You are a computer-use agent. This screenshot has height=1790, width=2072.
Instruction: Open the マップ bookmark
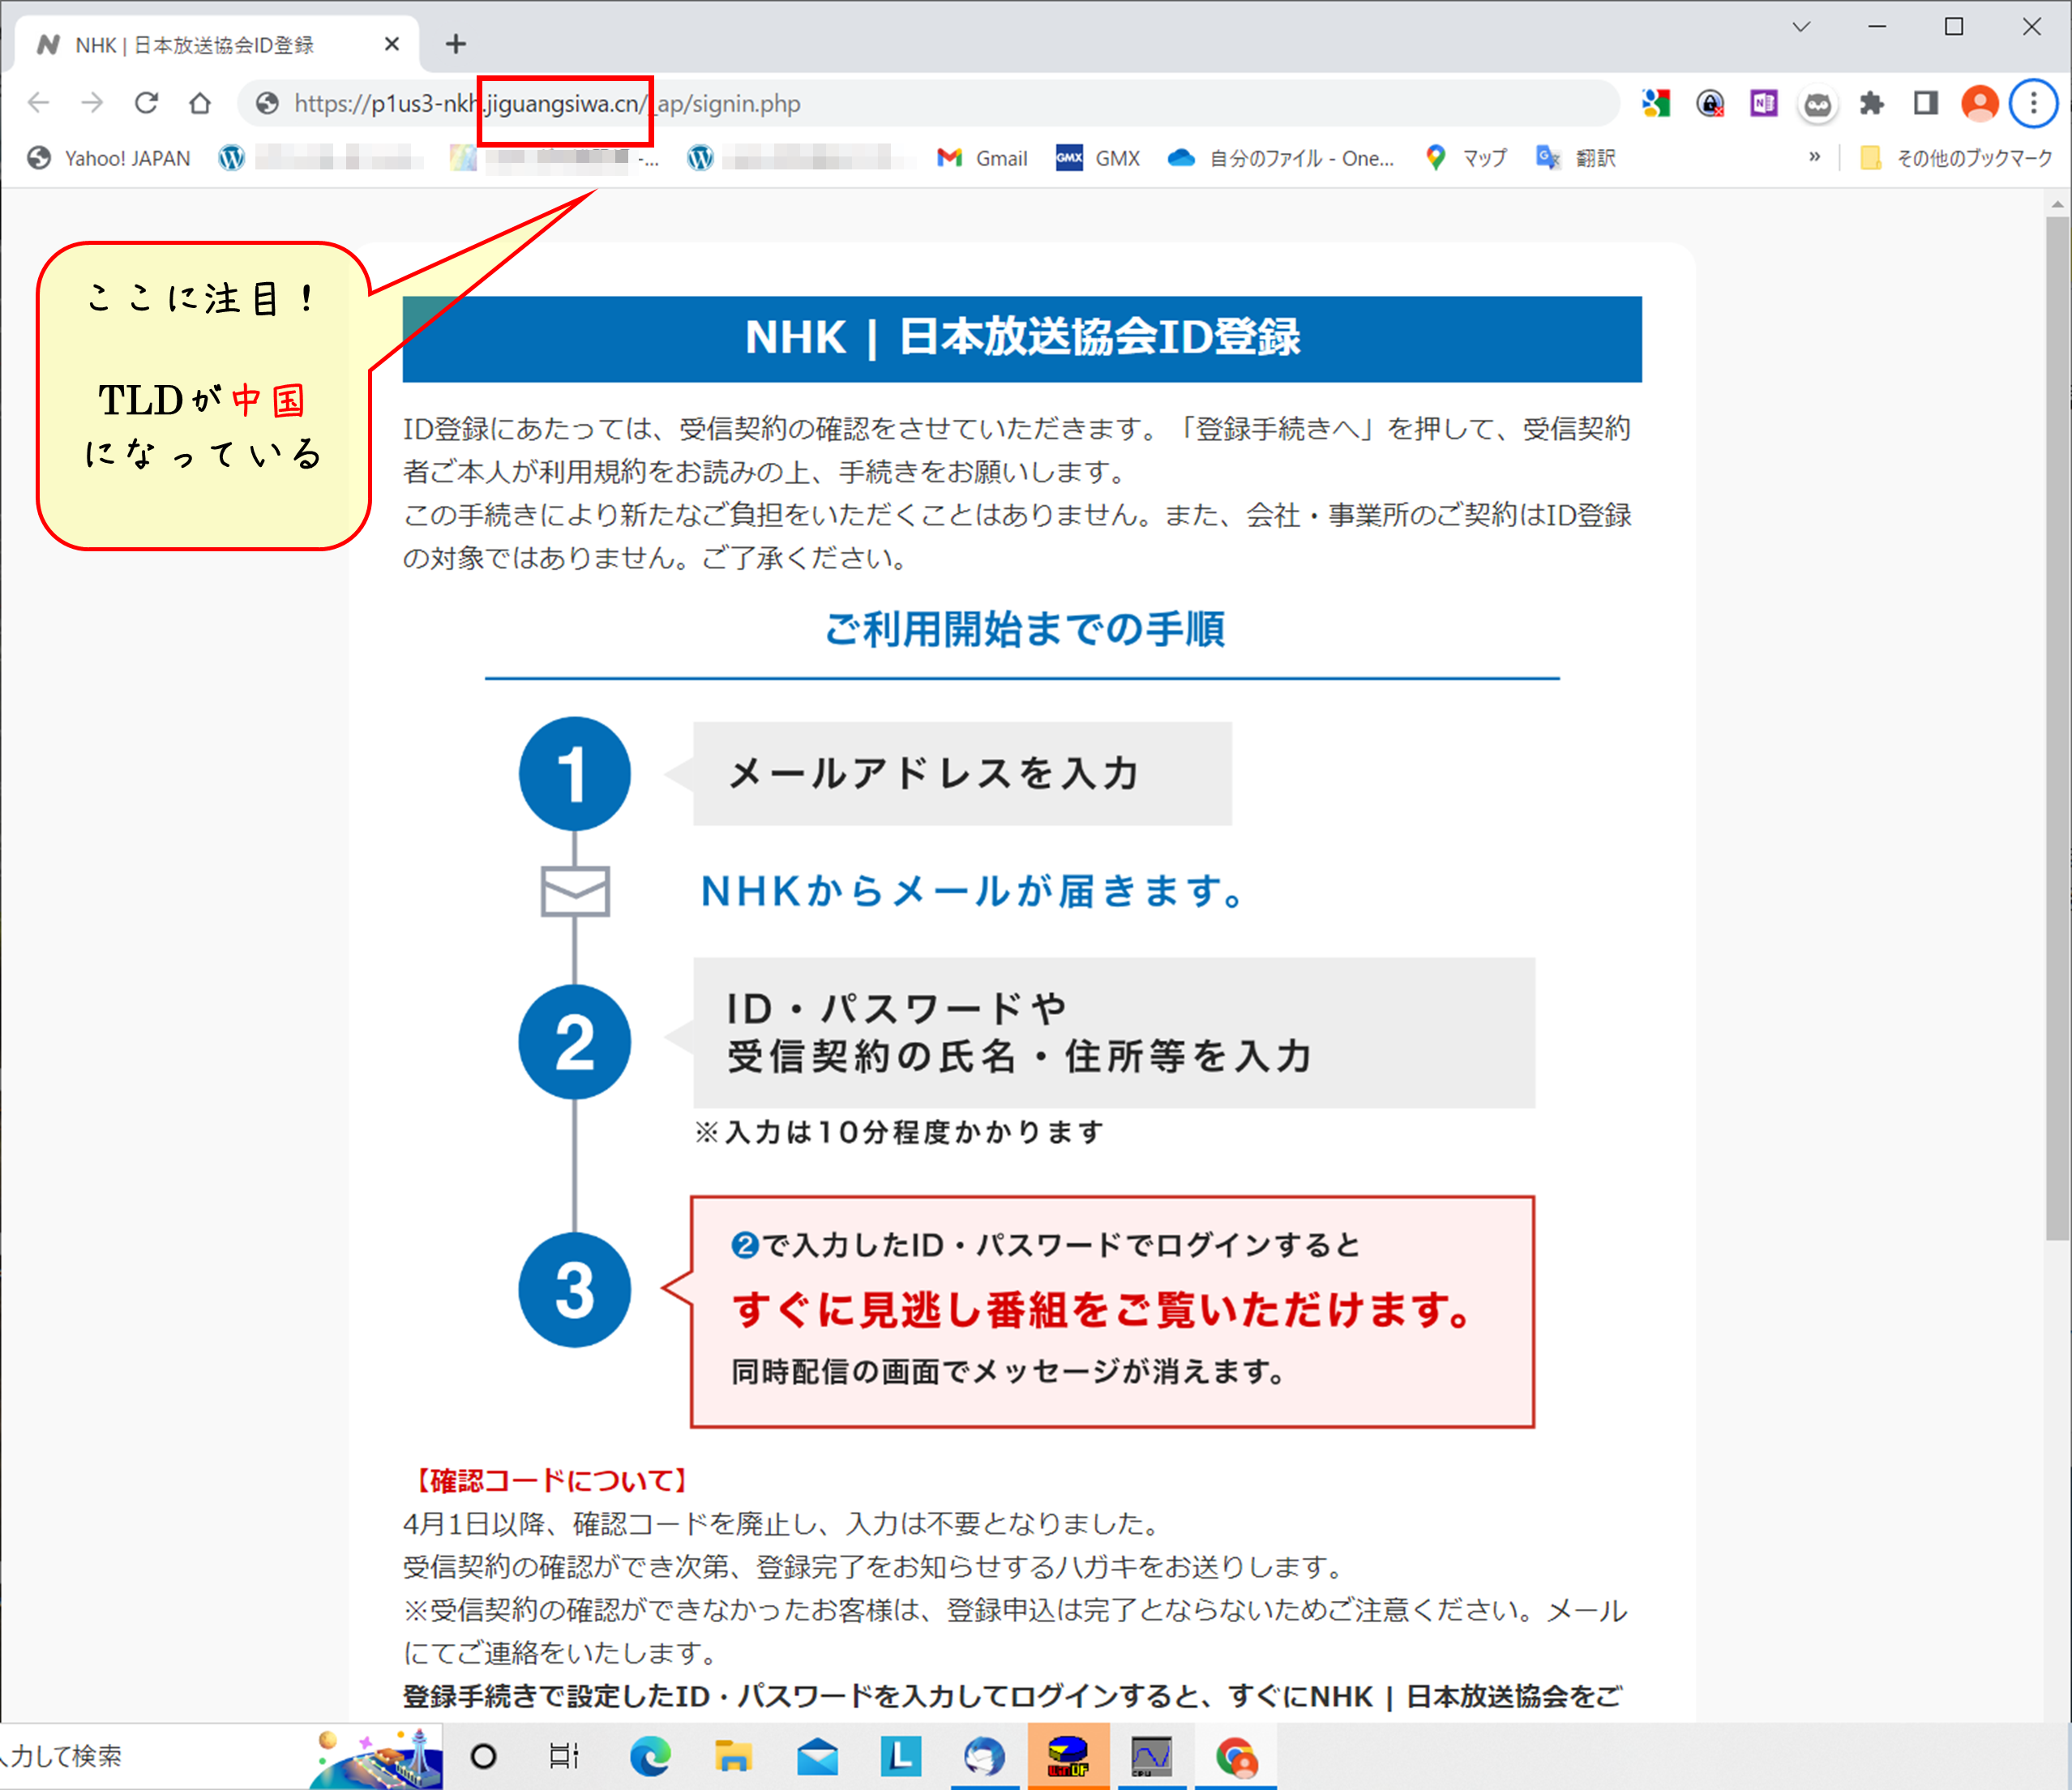[1466, 158]
